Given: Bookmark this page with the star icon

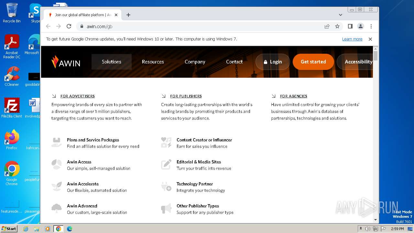Looking at the screenshot, I should click(x=337, y=27).
